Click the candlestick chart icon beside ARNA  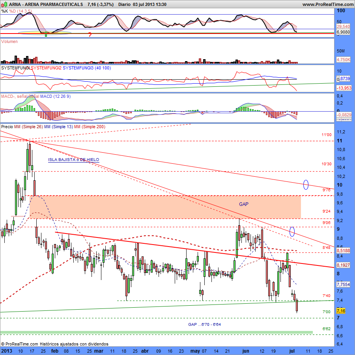pyautogui.click(x=4, y=4)
